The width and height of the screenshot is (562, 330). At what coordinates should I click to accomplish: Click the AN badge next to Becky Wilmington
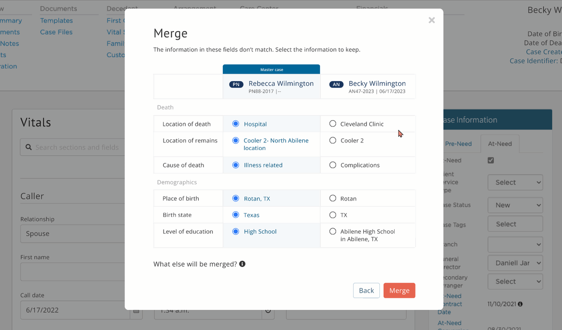point(336,84)
